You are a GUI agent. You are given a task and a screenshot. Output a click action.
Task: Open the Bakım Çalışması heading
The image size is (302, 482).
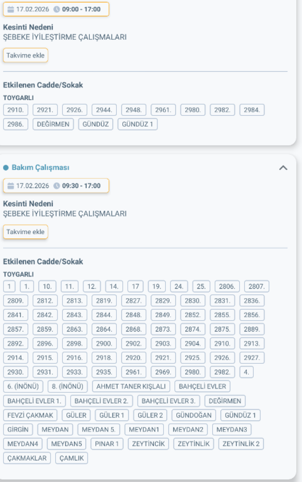click(x=40, y=168)
